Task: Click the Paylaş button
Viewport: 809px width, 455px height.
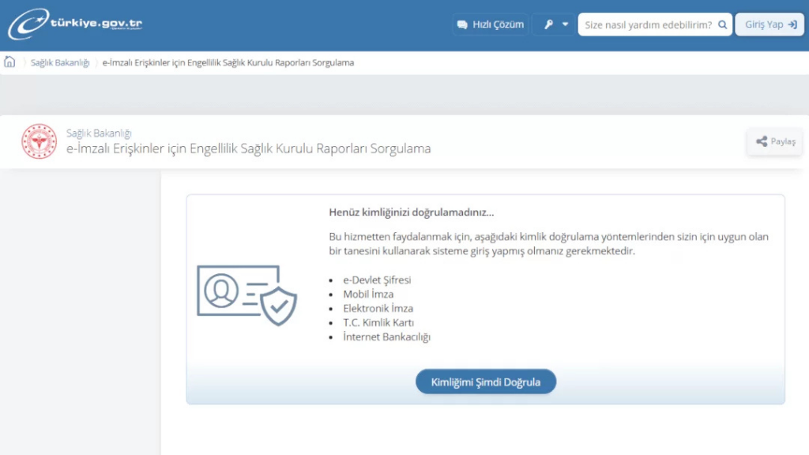Action: click(x=774, y=141)
